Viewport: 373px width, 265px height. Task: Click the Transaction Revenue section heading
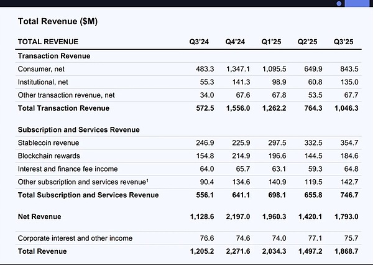click(54, 55)
